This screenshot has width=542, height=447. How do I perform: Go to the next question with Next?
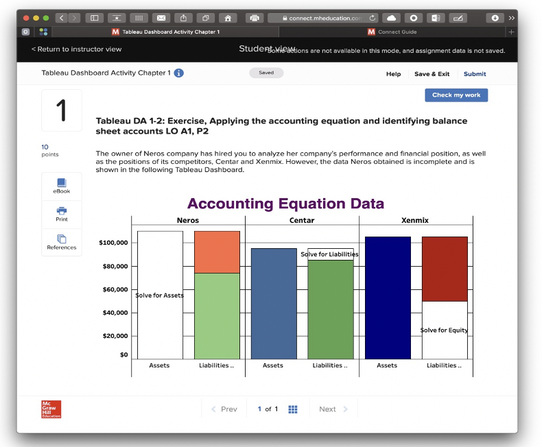333,409
